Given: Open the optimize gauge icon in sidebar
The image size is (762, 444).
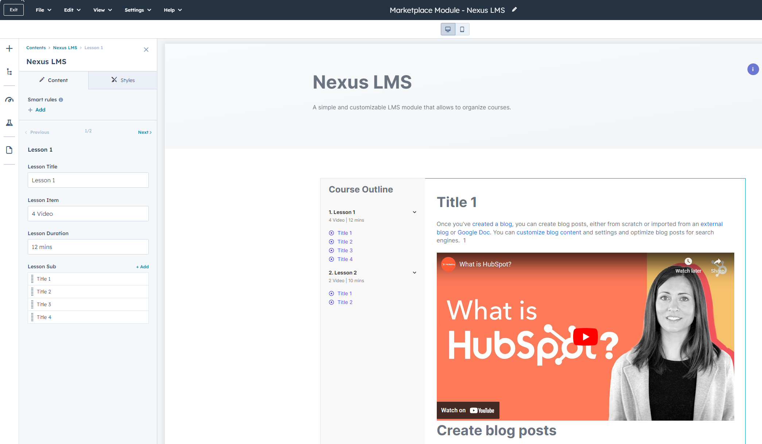Looking at the screenshot, I should coord(9,100).
